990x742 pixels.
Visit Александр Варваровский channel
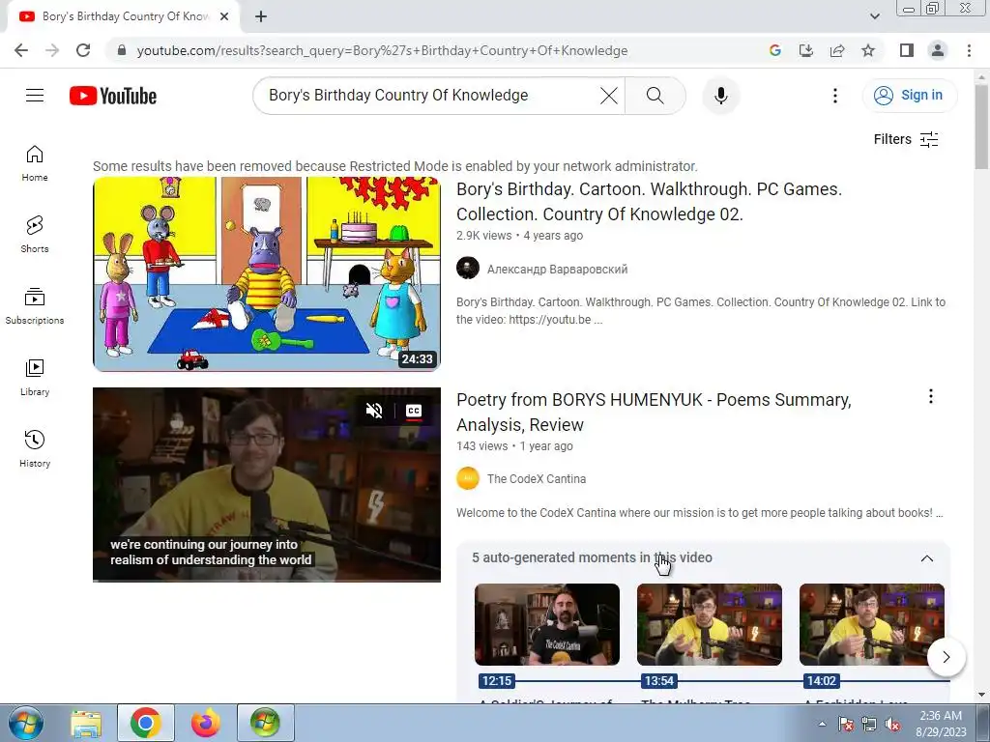point(557,270)
